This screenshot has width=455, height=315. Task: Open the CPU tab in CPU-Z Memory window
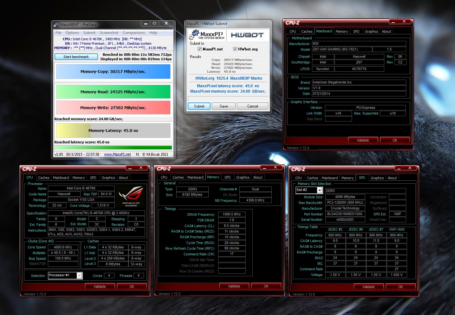(164, 177)
